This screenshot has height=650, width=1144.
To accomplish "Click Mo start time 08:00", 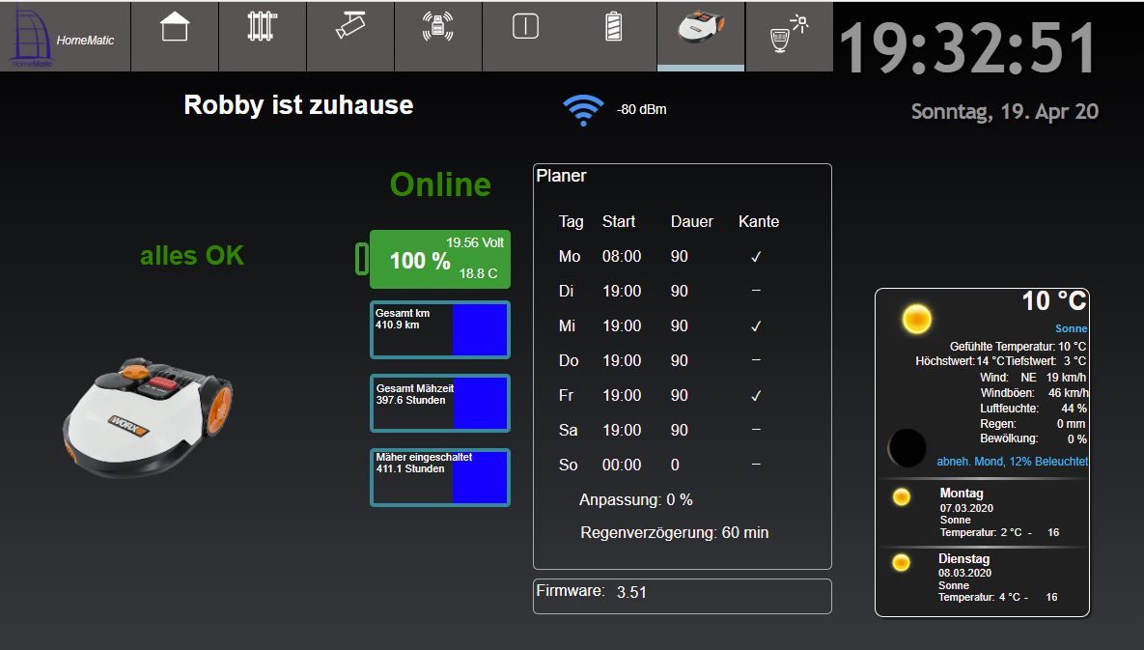I will [x=622, y=257].
